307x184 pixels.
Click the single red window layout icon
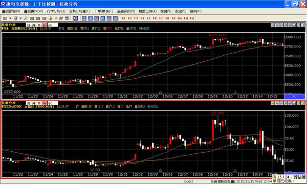(32, 18)
